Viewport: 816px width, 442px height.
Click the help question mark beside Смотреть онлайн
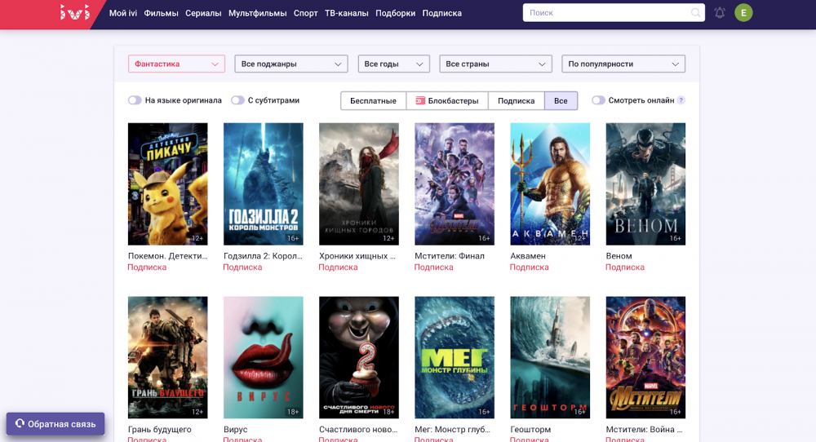681,100
